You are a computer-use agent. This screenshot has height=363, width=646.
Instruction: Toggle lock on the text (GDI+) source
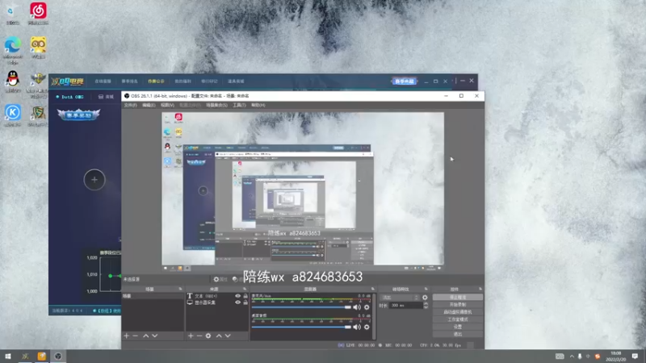click(x=245, y=296)
